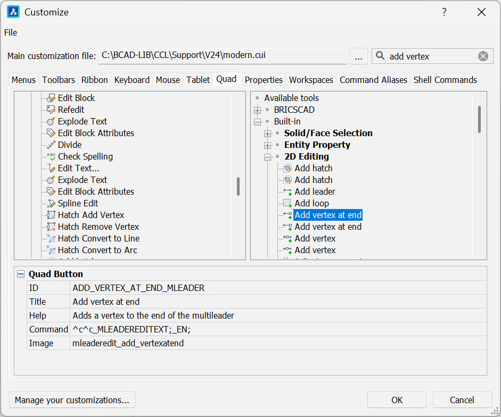Click the main customization file path field
The image size is (501, 417).
coord(223,56)
